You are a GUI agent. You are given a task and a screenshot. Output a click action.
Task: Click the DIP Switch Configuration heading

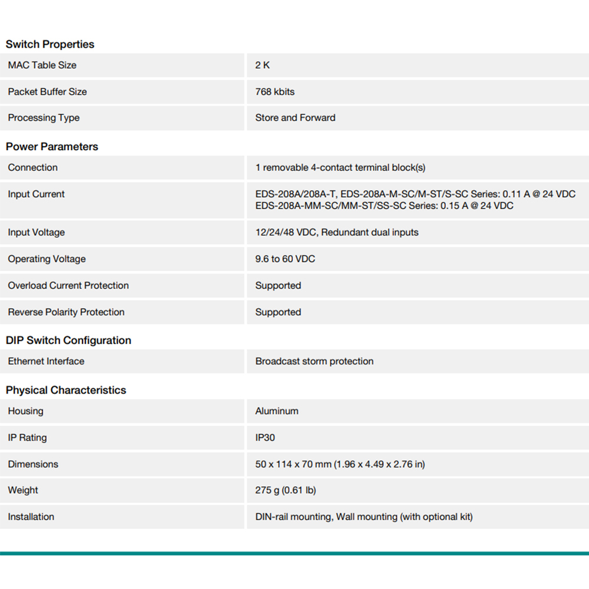point(68,340)
